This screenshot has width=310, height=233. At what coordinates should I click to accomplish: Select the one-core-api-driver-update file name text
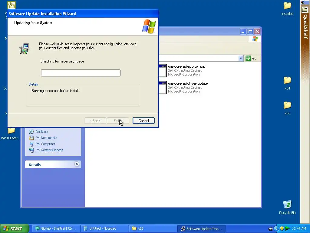(x=188, y=84)
